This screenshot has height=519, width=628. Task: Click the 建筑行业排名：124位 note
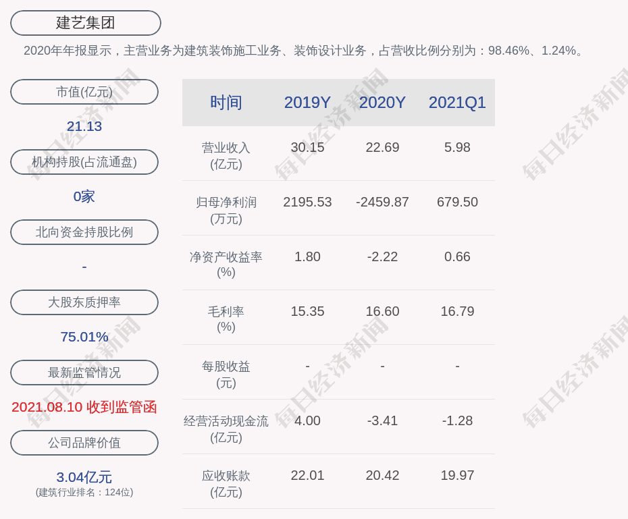(84, 492)
